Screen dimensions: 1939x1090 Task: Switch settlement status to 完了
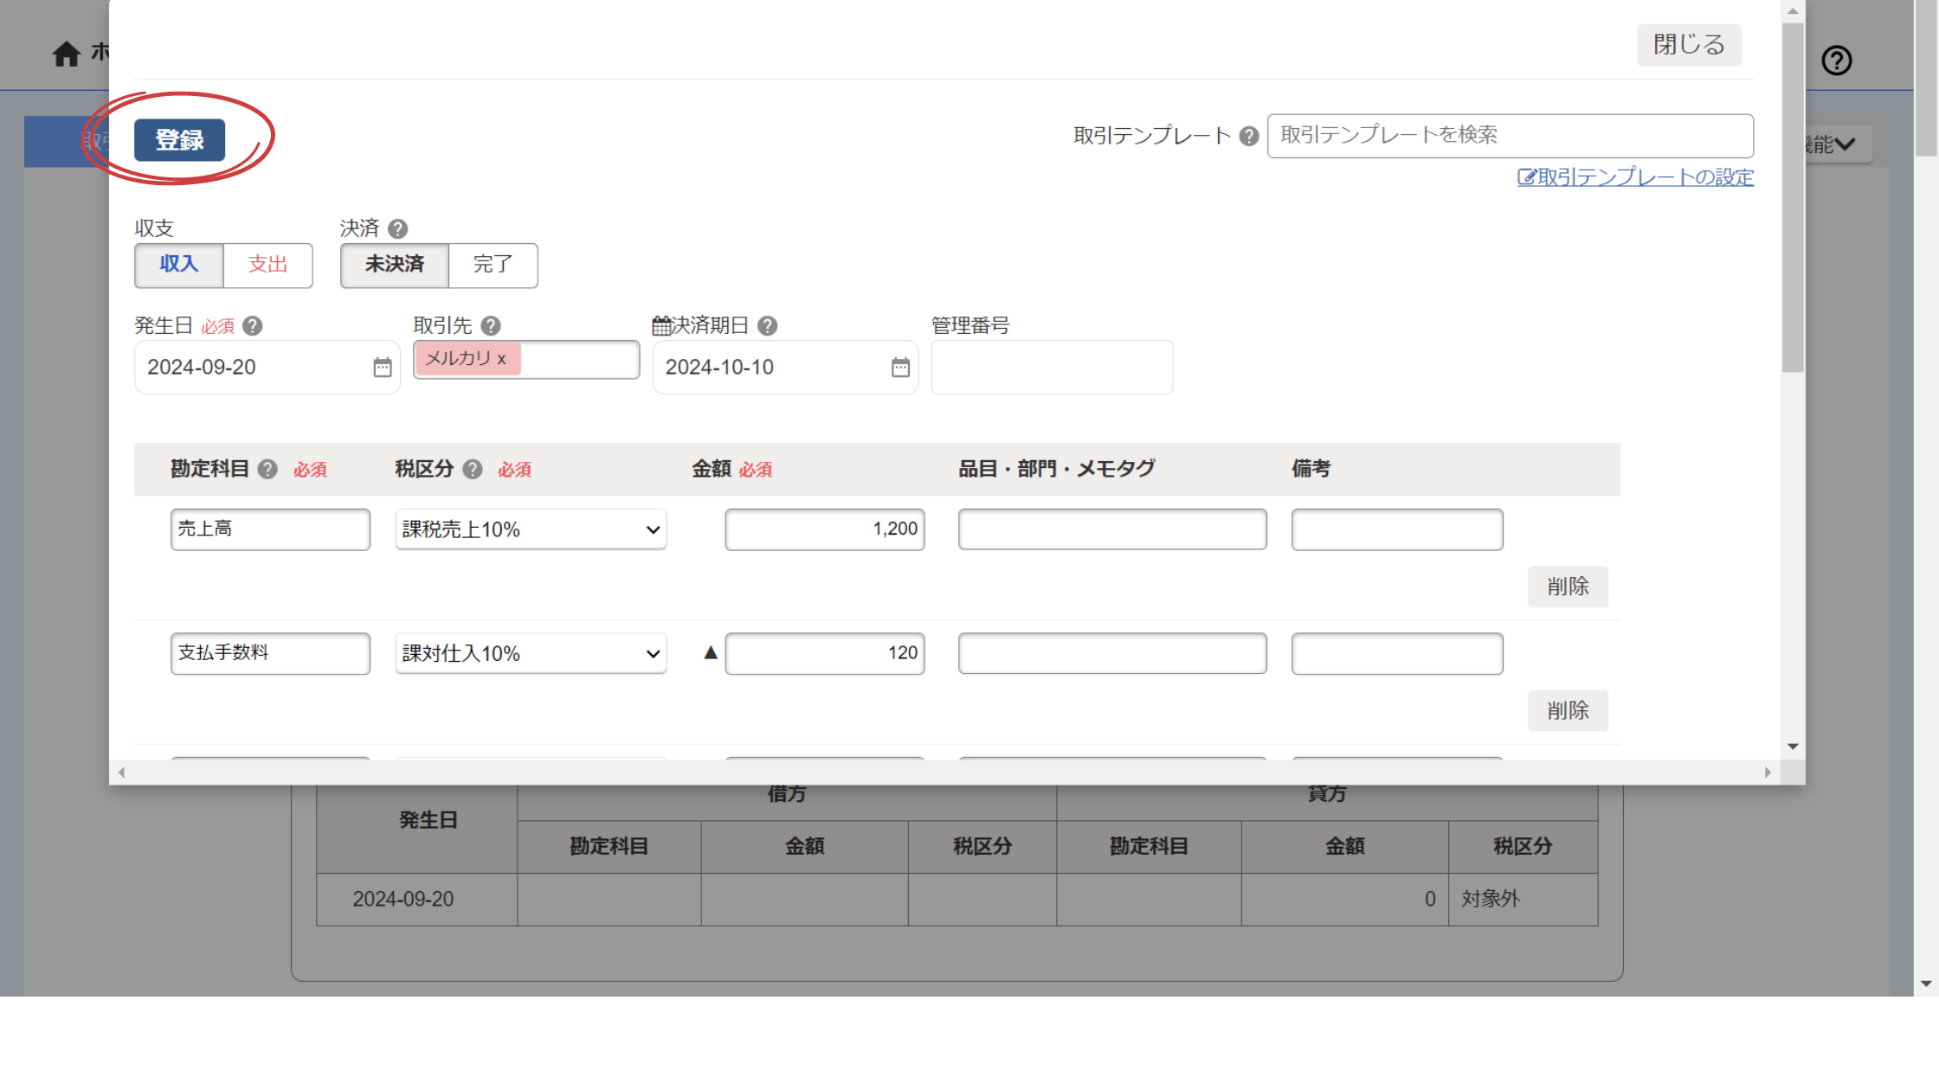click(493, 266)
